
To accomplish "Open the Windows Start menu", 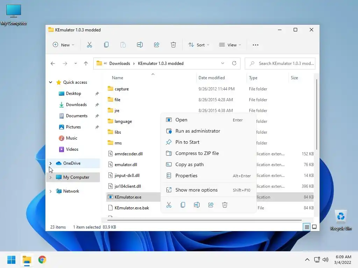I will [12, 260].
